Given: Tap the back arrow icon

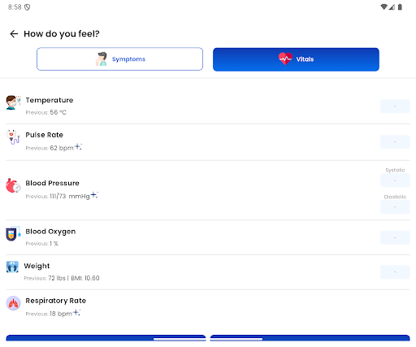Looking at the screenshot, I should pyautogui.click(x=14, y=34).
